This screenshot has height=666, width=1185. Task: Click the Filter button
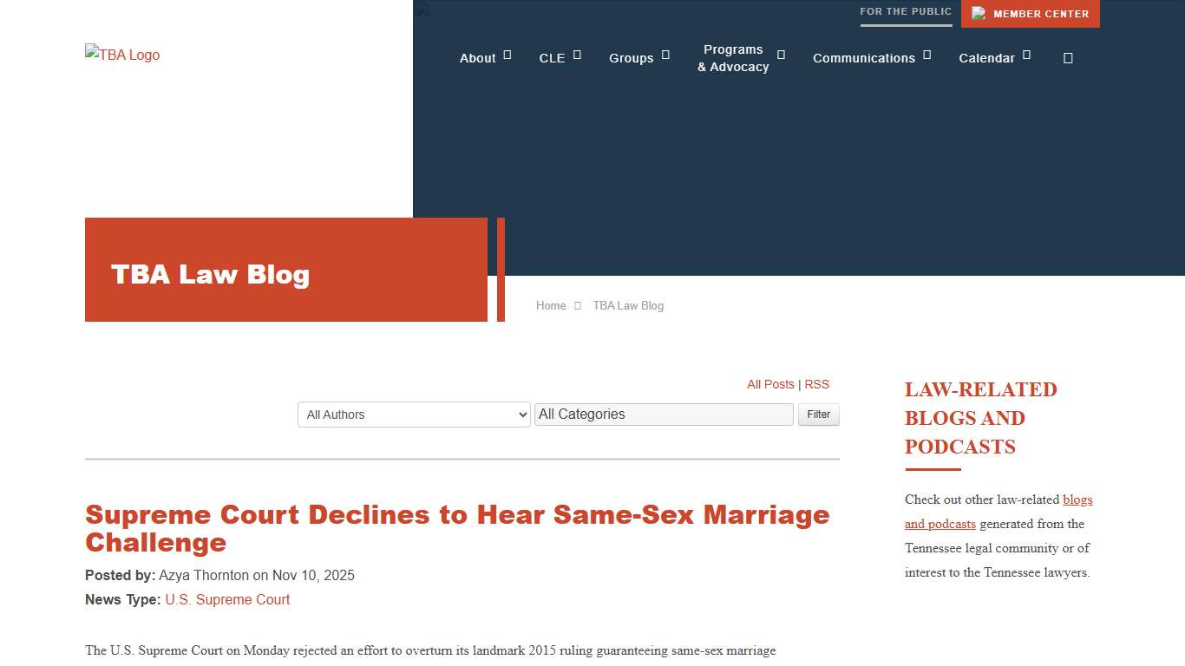[818, 415]
